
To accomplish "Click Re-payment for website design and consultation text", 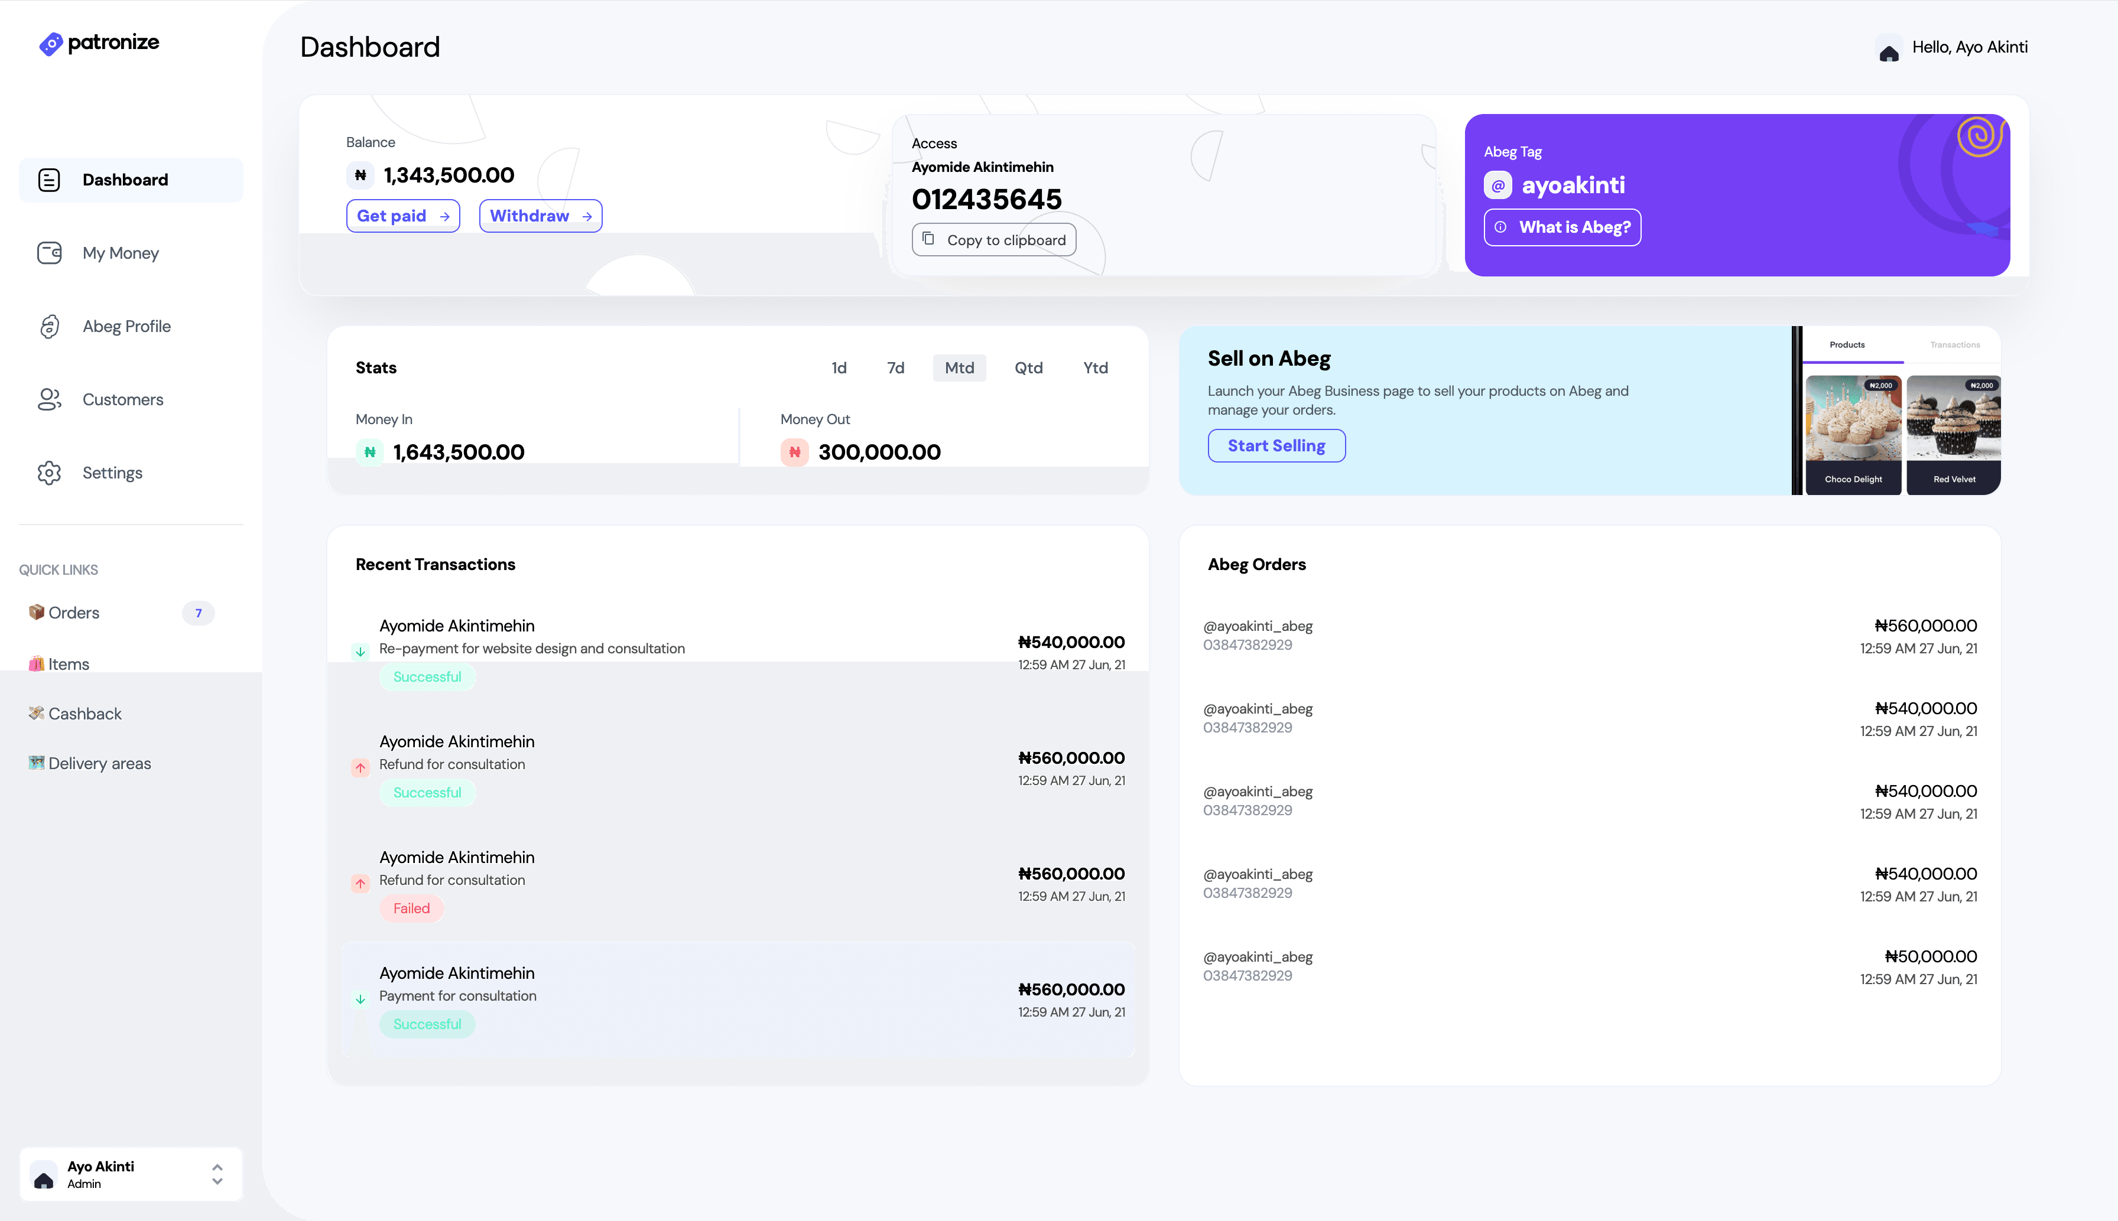I will pos(532,648).
